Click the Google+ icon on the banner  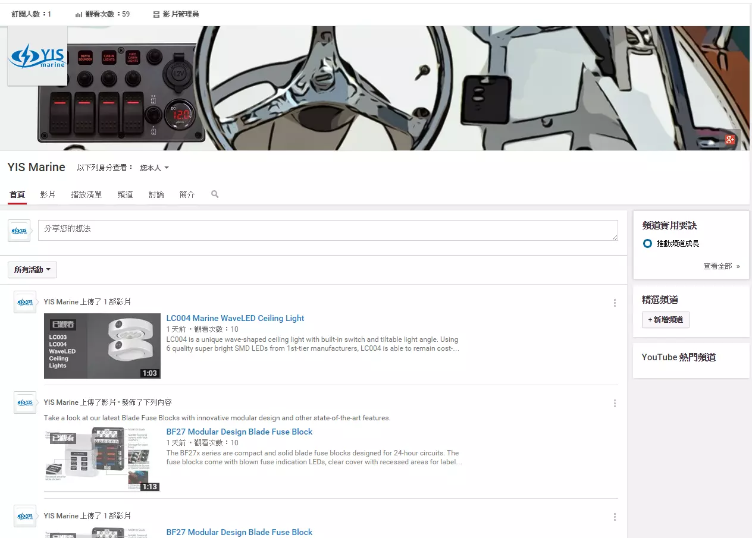click(x=730, y=140)
